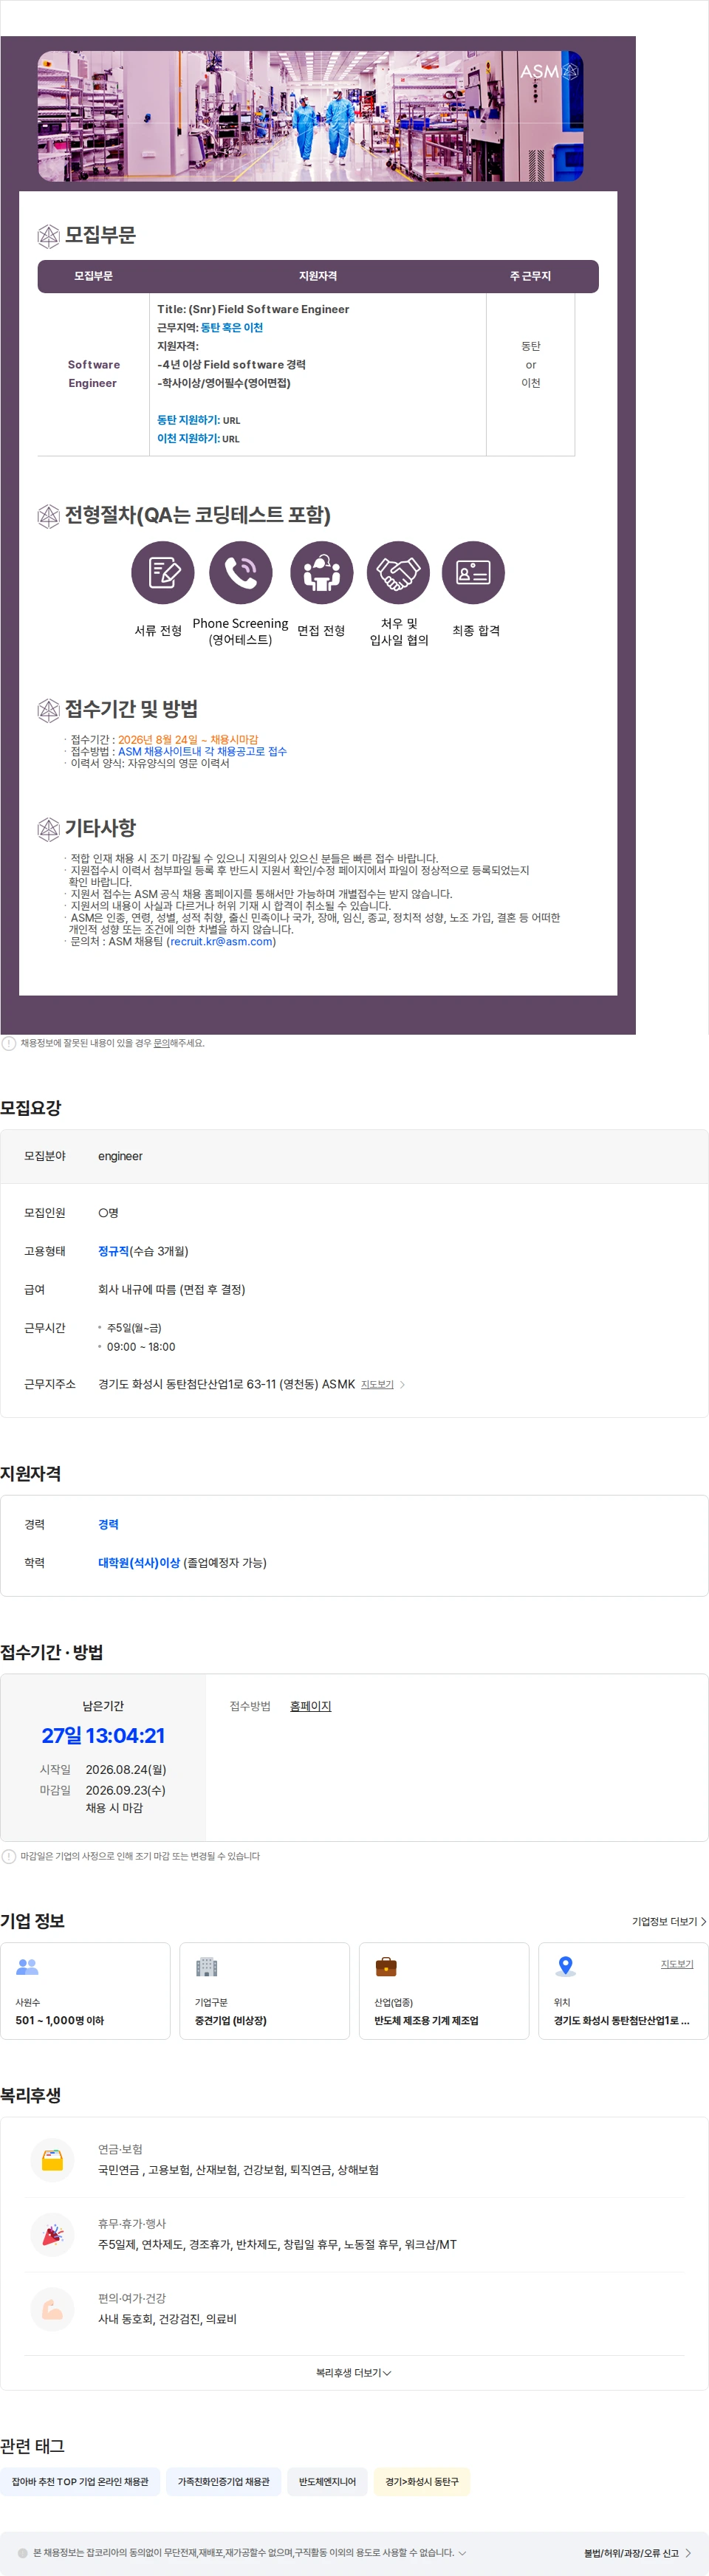Image resolution: width=709 pixels, height=2576 pixels.
Task: Click the 정규직 employment type text
Action: pyautogui.click(x=114, y=1251)
